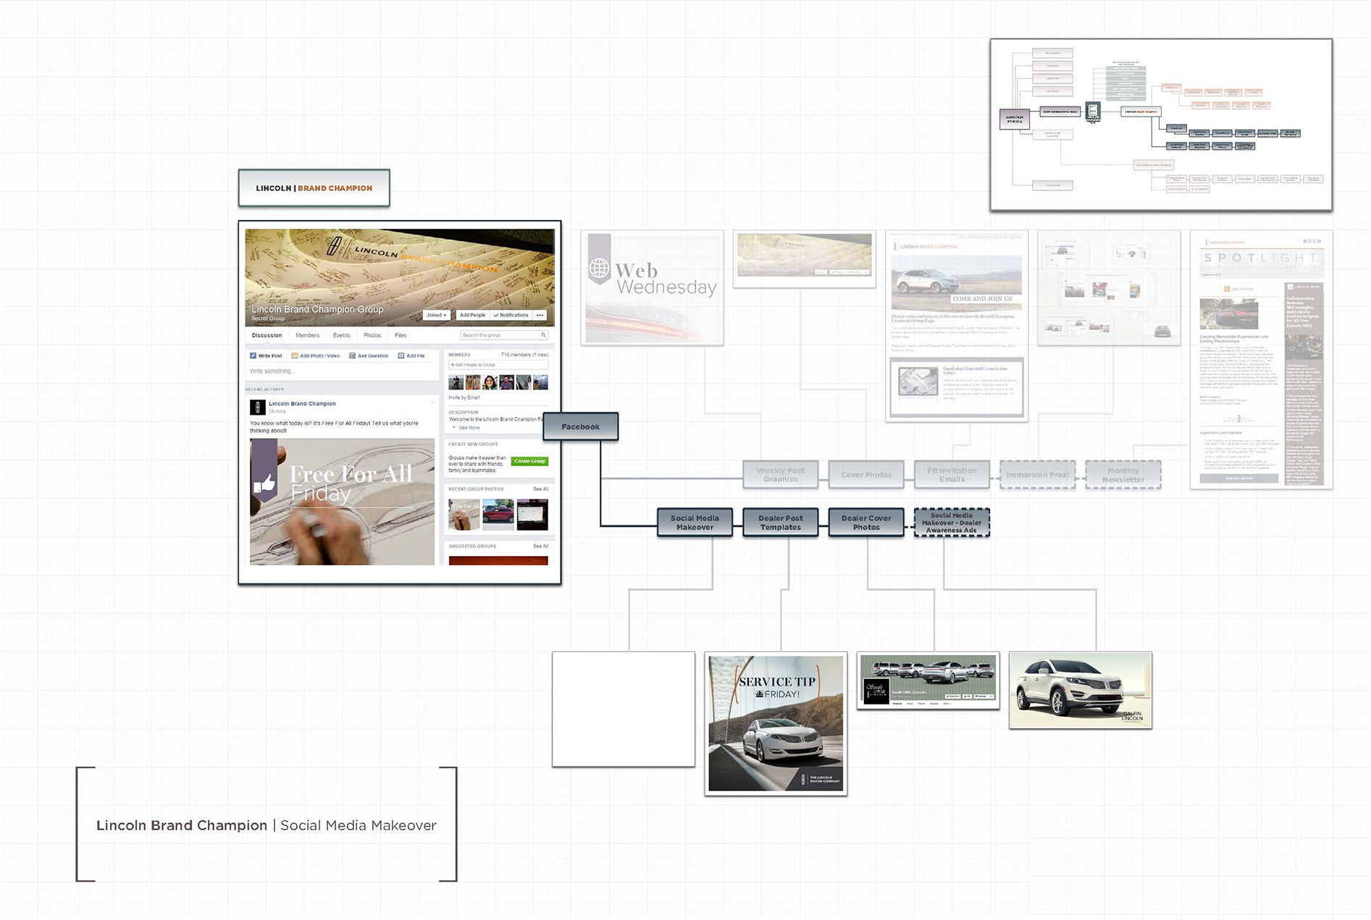Screen dimensions: 1371x920
Task: Select the Cover Photos node
Action: (x=866, y=475)
